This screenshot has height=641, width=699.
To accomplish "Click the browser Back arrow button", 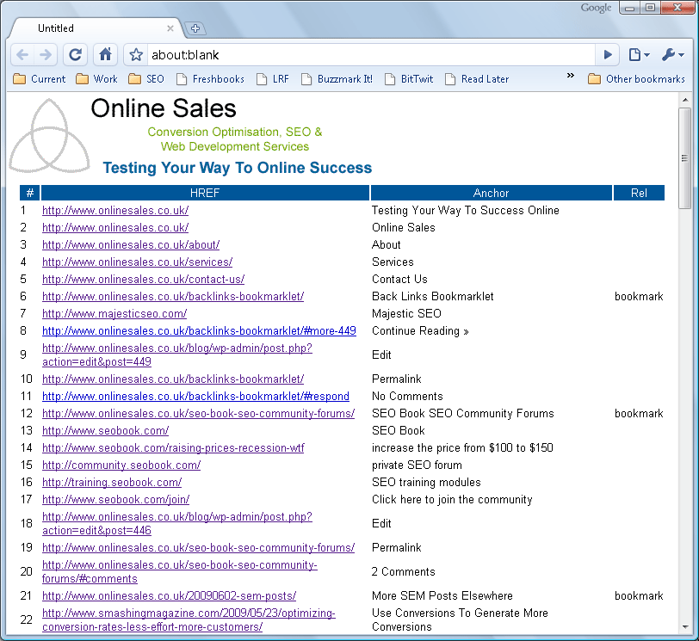I will pos(22,55).
